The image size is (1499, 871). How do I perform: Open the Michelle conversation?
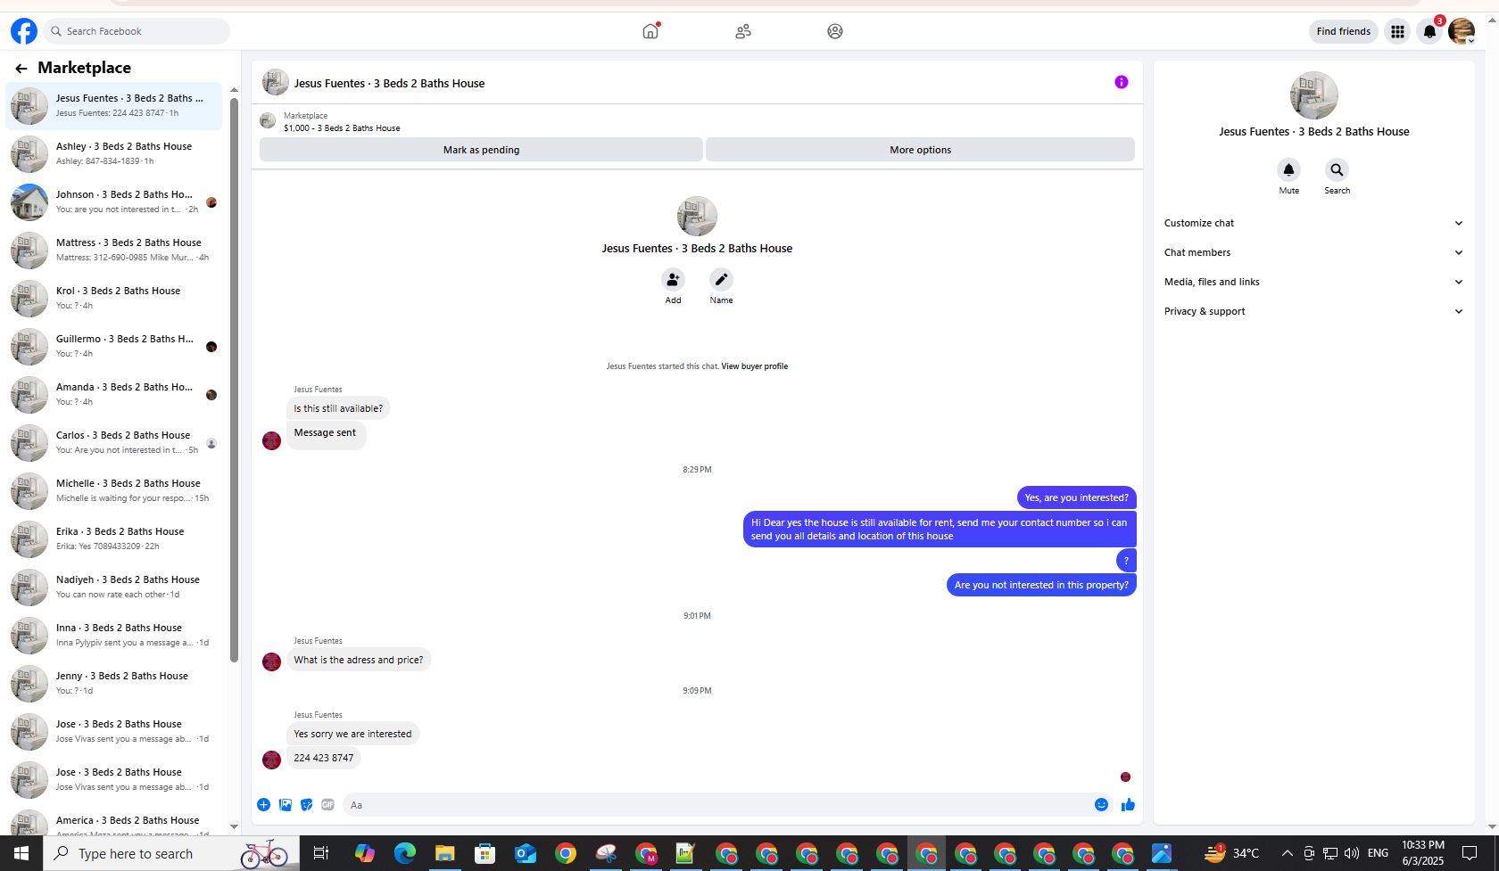point(114,490)
